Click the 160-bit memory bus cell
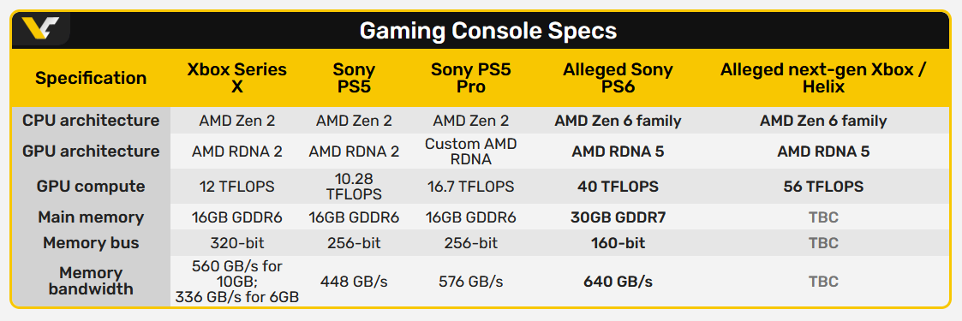Viewport: 962px width, 321px height. tap(618, 243)
